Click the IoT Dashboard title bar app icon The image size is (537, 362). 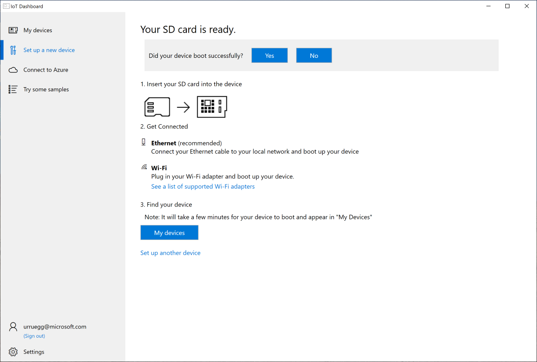[x=6, y=6]
